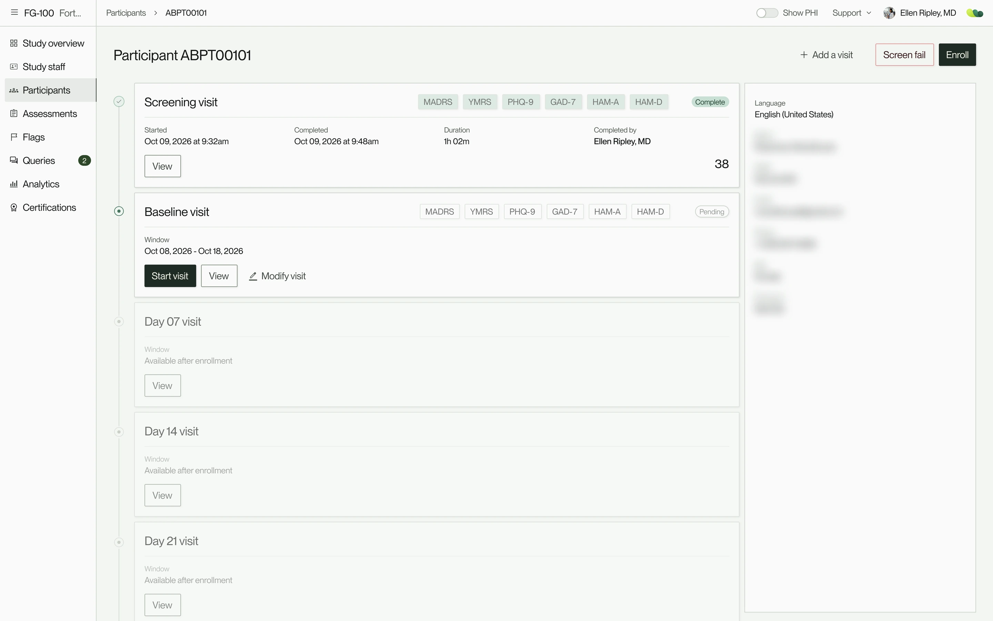
Task: Click MADRS tag in Screening visit
Action: pyautogui.click(x=438, y=102)
